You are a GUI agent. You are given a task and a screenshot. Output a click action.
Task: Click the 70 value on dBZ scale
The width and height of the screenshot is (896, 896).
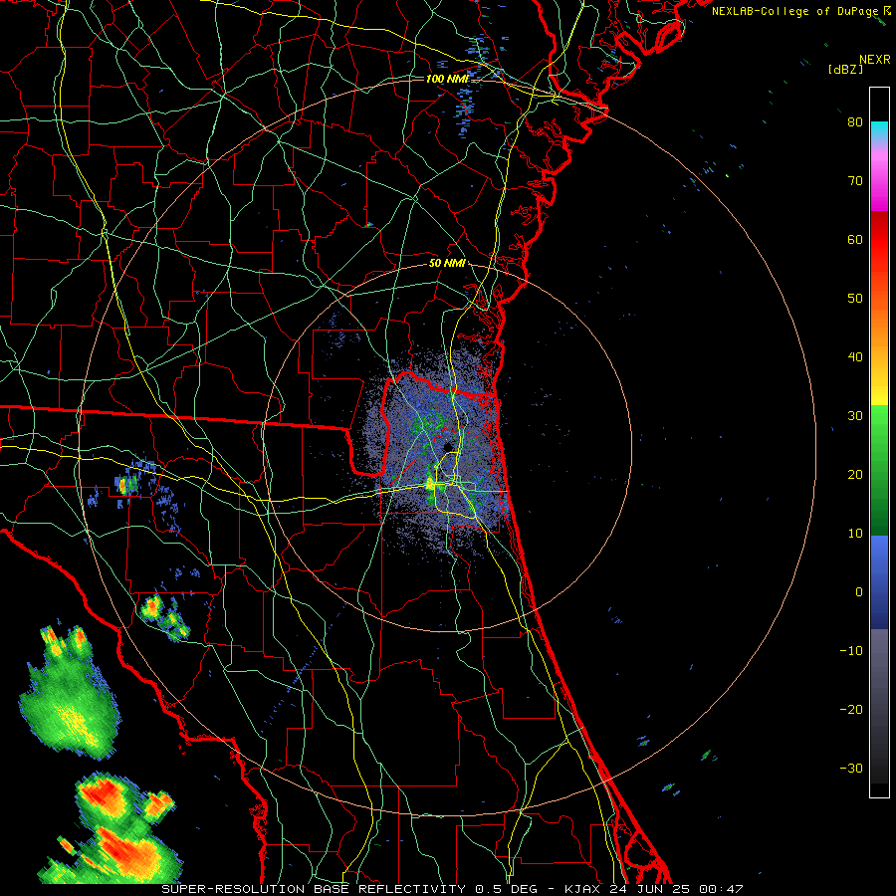[855, 180]
